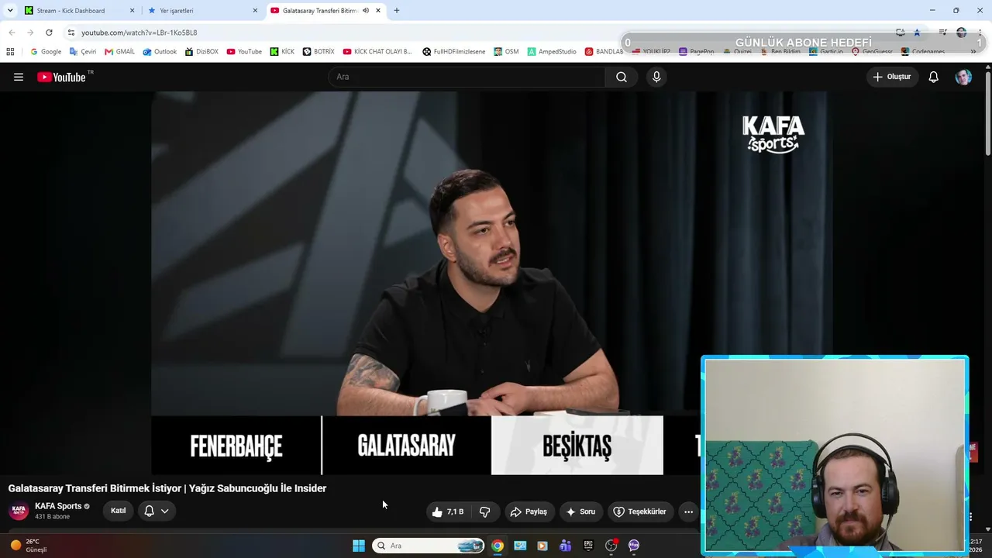Open the BOTRİX bookmark

click(x=319, y=52)
